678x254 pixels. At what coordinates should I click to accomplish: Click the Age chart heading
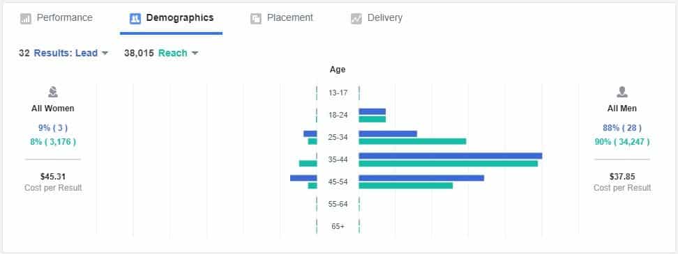pos(338,70)
